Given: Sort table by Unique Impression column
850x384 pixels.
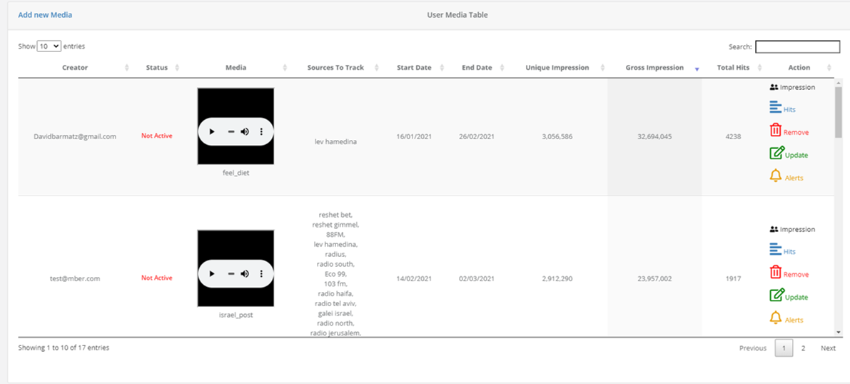Looking at the screenshot, I should 557,68.
